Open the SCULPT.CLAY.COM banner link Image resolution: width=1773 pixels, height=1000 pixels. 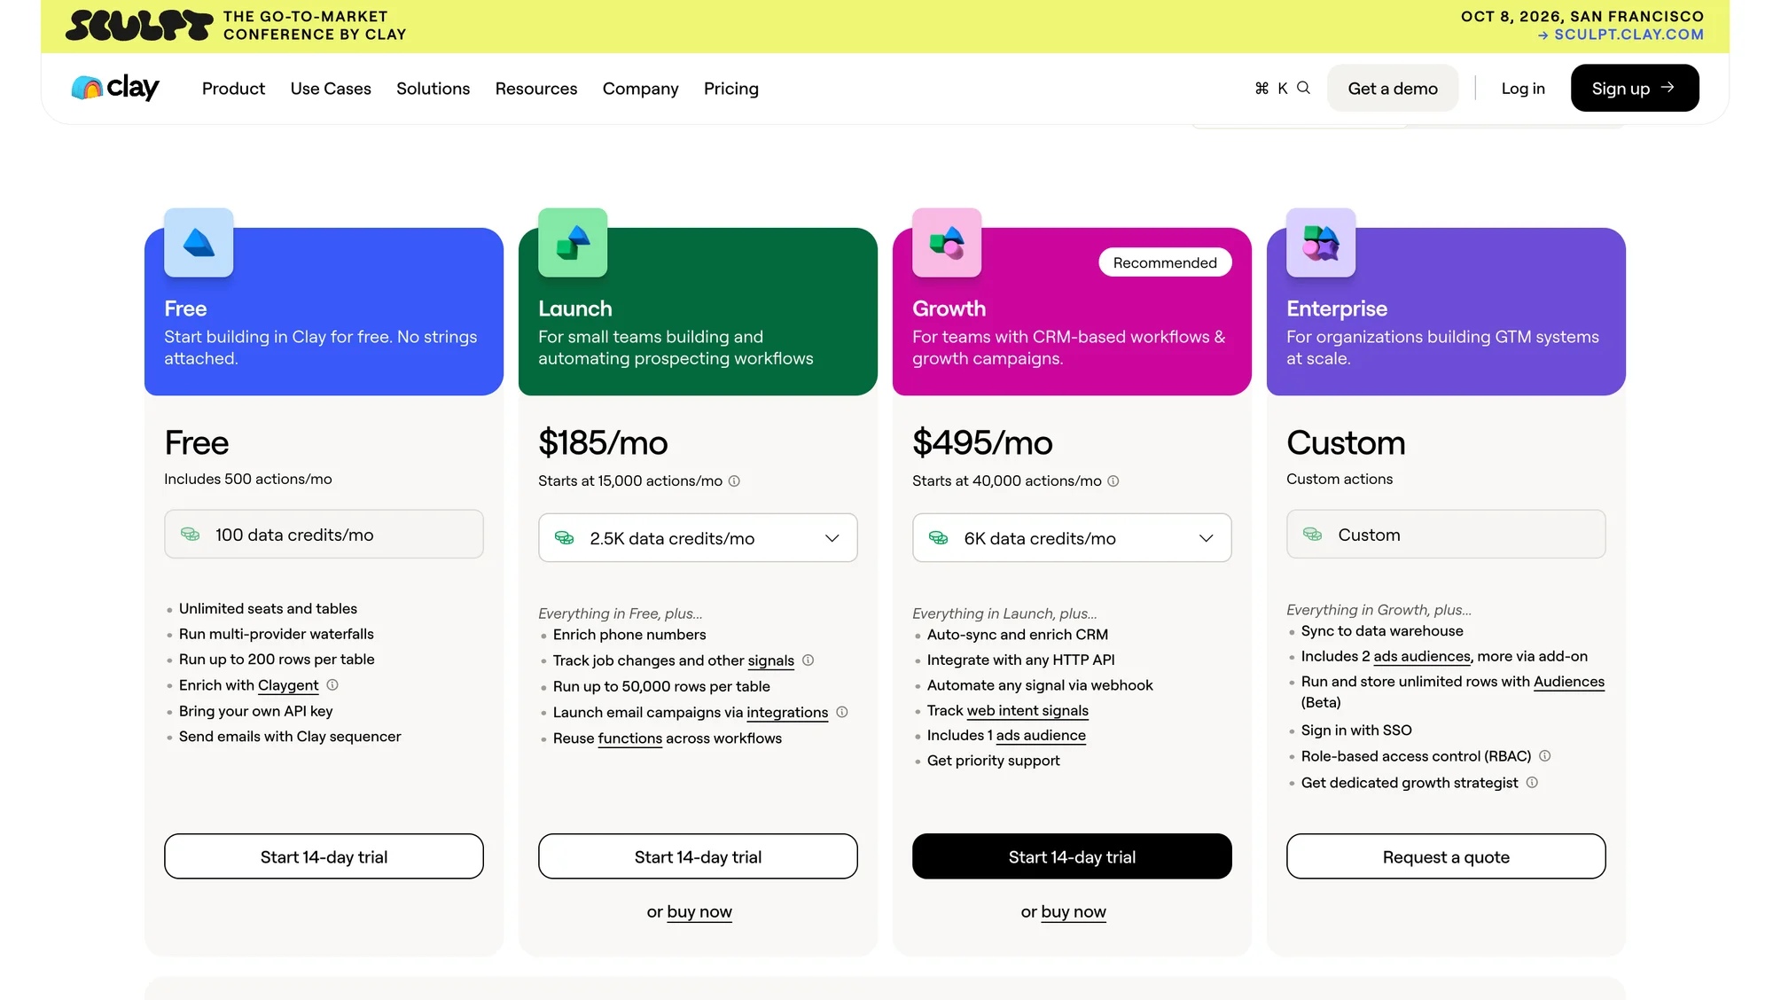pos(1621,35)
